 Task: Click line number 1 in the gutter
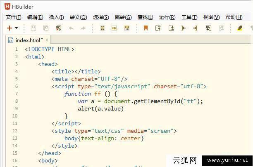point(17,49)
